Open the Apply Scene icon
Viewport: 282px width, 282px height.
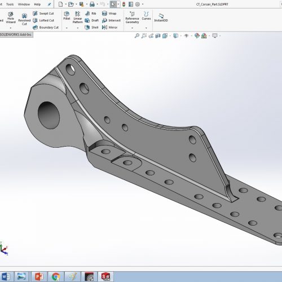[204, 36]
